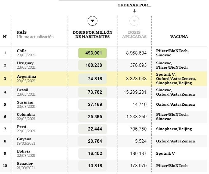Image resolution: width=209 pixels, height=174 pixels.
Task: Sort by Dosis aplicadas gray arrow
Action: pos(134,21)
